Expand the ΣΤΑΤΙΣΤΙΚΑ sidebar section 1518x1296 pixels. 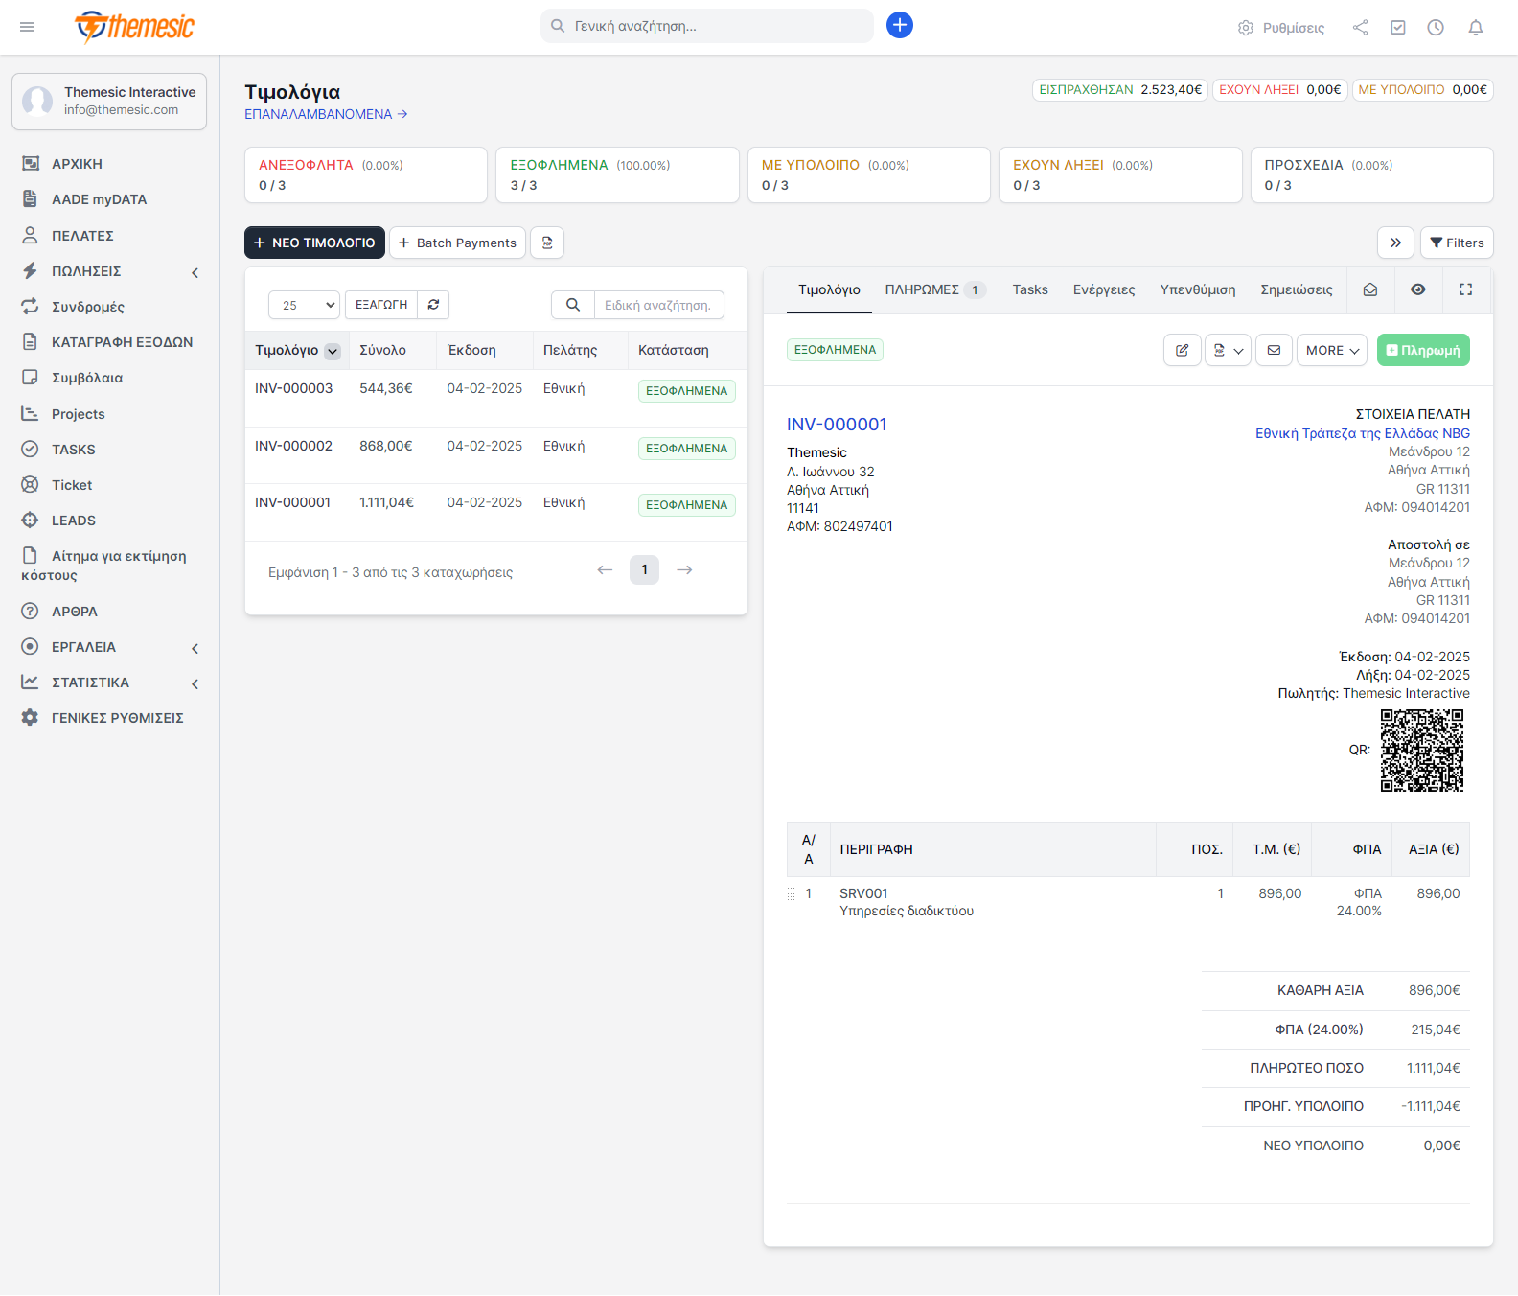110,683
